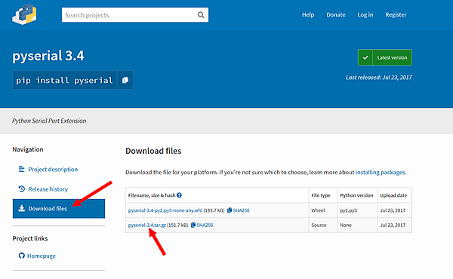
Task: Click the search magnifier icon
Action: click(x=201, y=15)
